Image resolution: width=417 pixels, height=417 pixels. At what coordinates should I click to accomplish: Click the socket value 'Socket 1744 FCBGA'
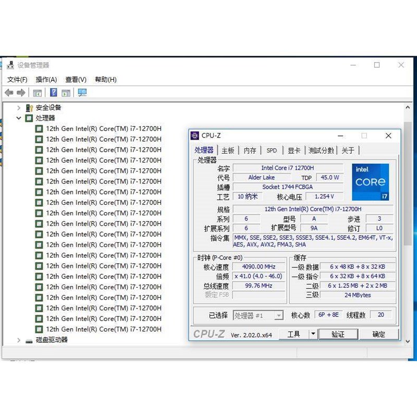point(288,187)
